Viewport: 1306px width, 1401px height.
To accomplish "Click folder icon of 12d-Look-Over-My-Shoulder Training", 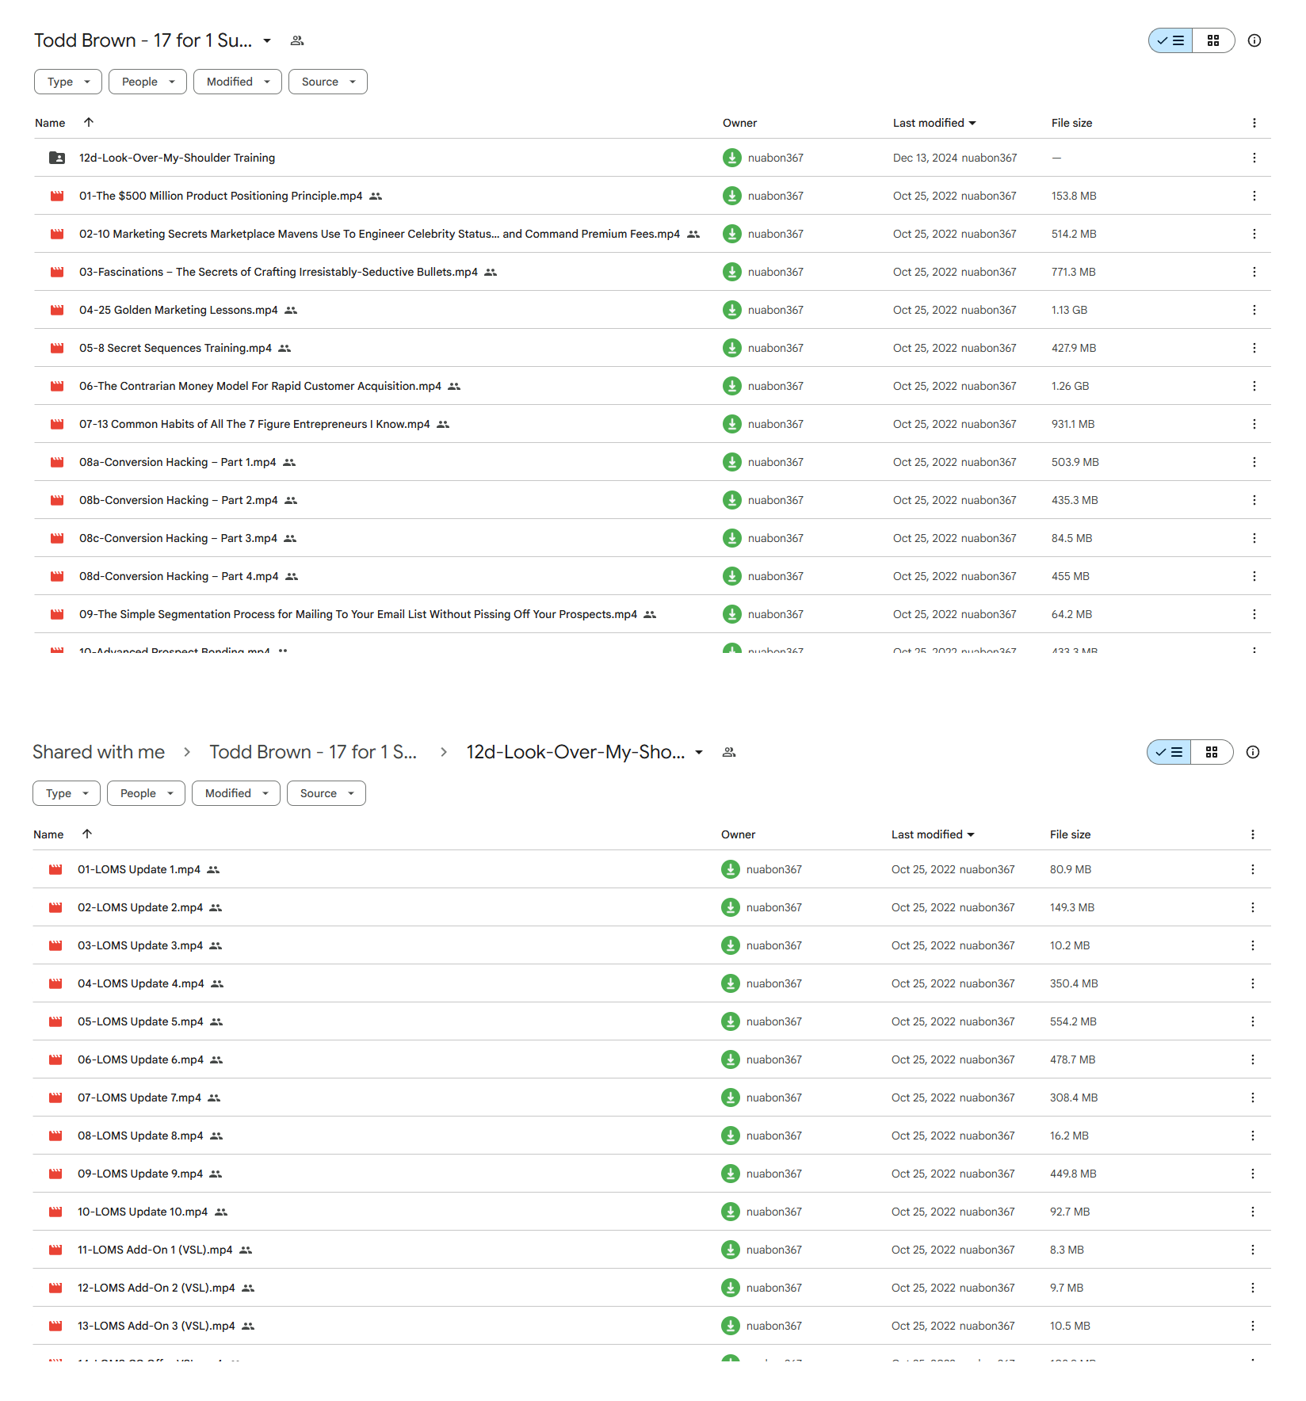I will click(57, 158).
